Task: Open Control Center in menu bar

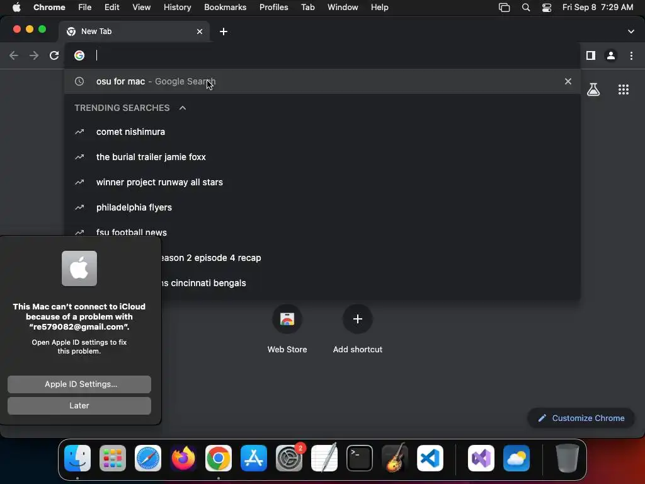Action: click(x=547, y=8)
